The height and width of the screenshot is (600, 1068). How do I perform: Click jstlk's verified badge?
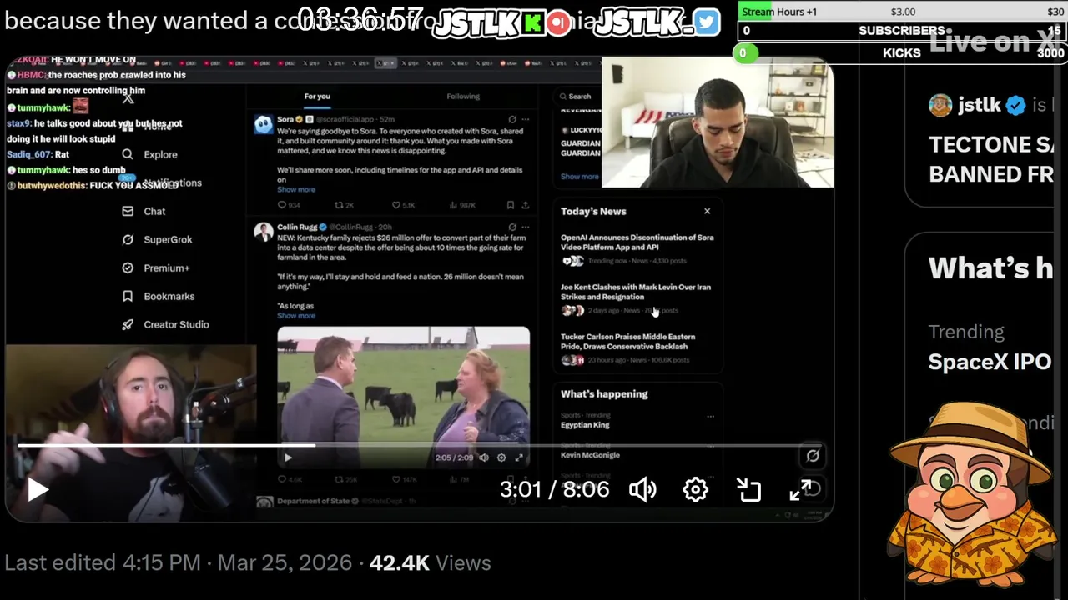(1015, 106)
